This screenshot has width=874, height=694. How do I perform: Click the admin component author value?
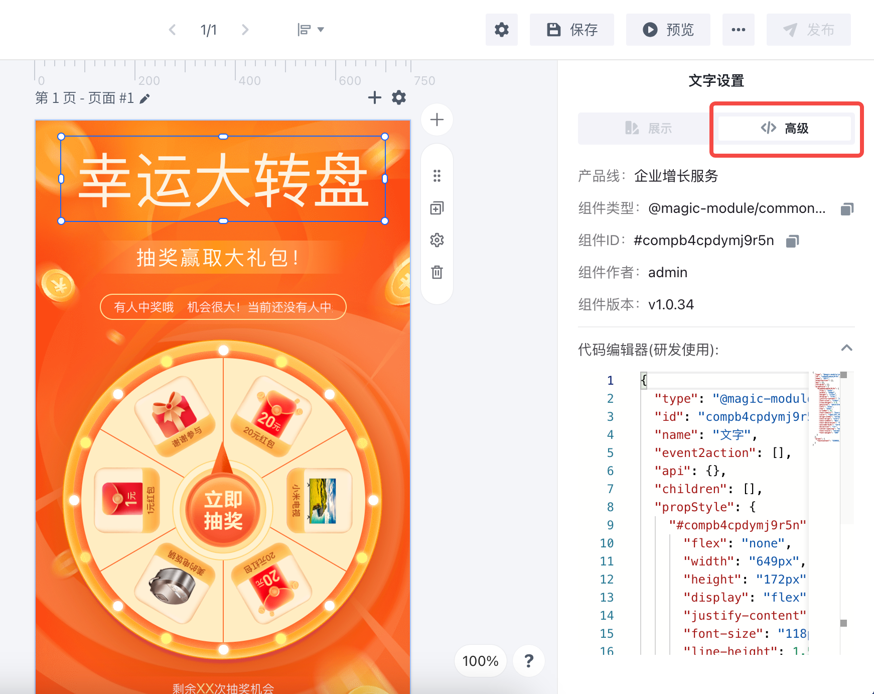668,272
